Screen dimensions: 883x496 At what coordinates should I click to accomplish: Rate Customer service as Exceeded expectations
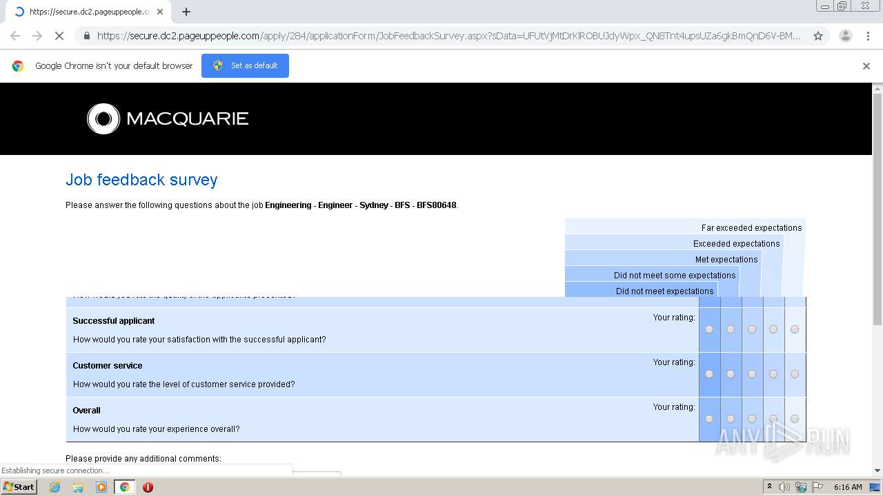tap(773, 374)
